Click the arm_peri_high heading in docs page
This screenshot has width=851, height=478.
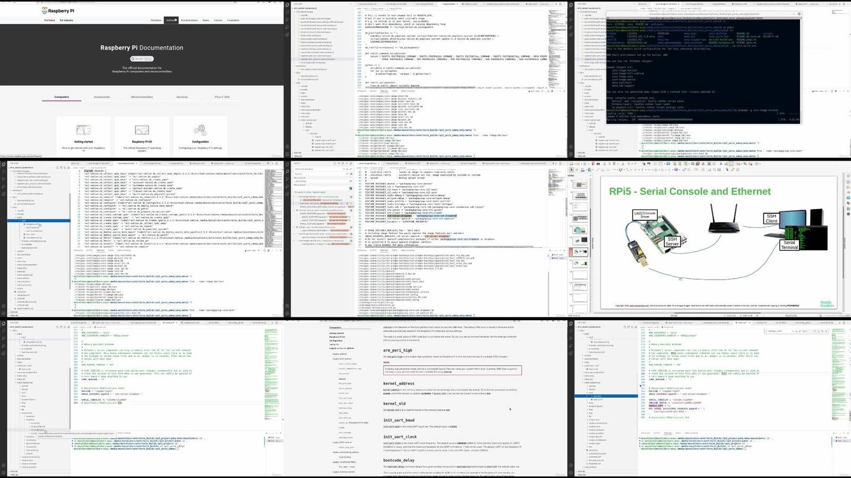pos(398,350)
